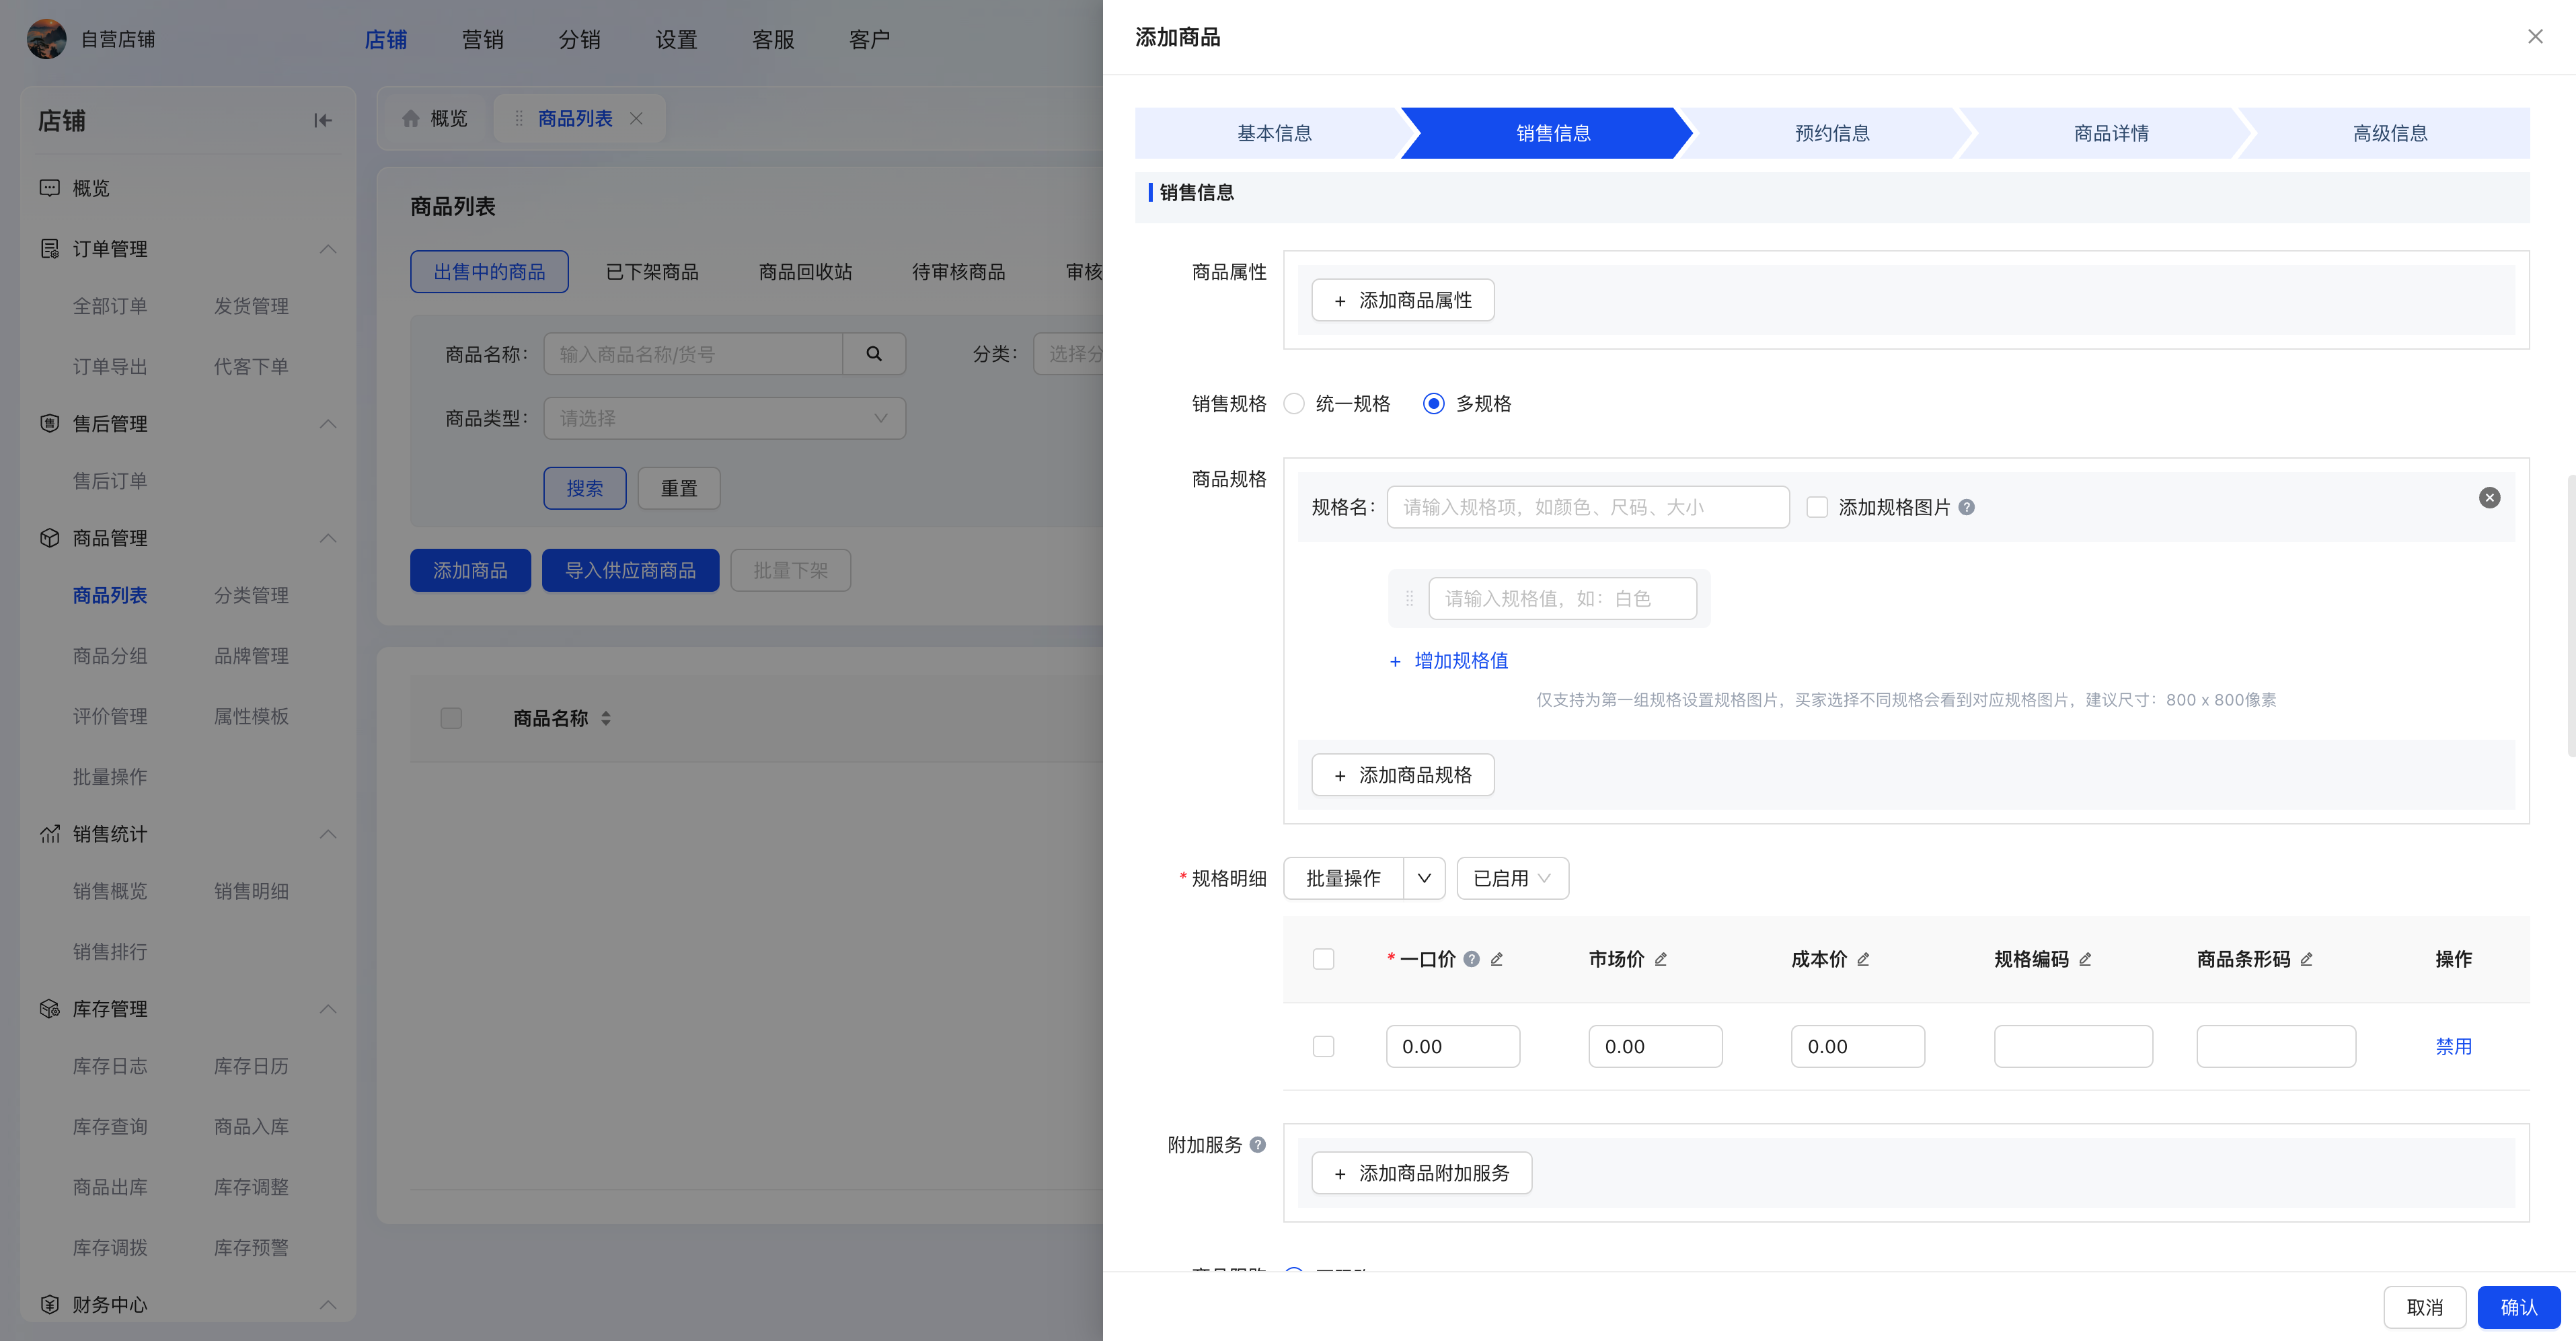The height and width of the screenshot is (1341, 2576).
Task: Click the 添加商品属性 button
Action: click(x=1402, y=300)
